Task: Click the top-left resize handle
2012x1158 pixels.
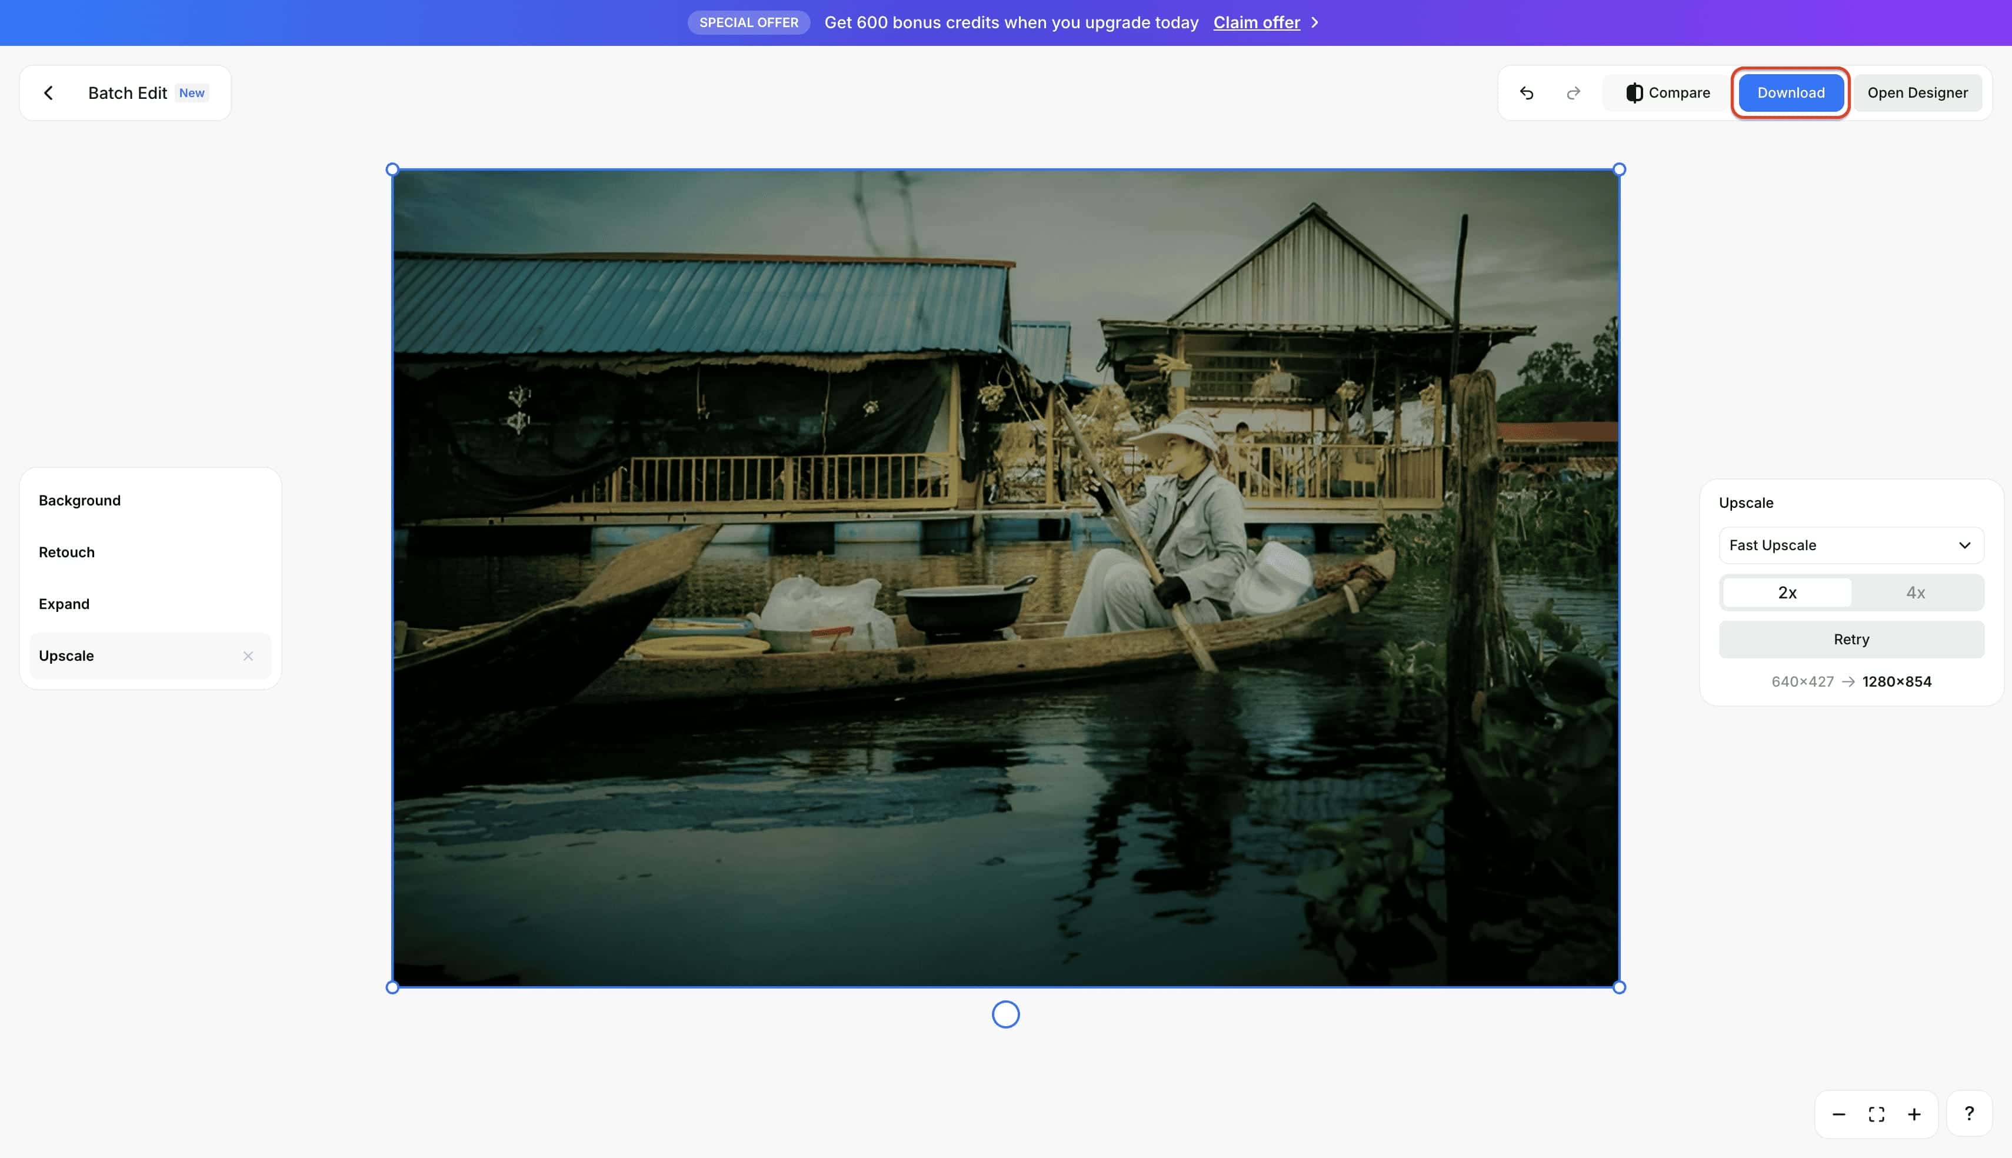Action: pyautogui.click(x=392, y=169)
